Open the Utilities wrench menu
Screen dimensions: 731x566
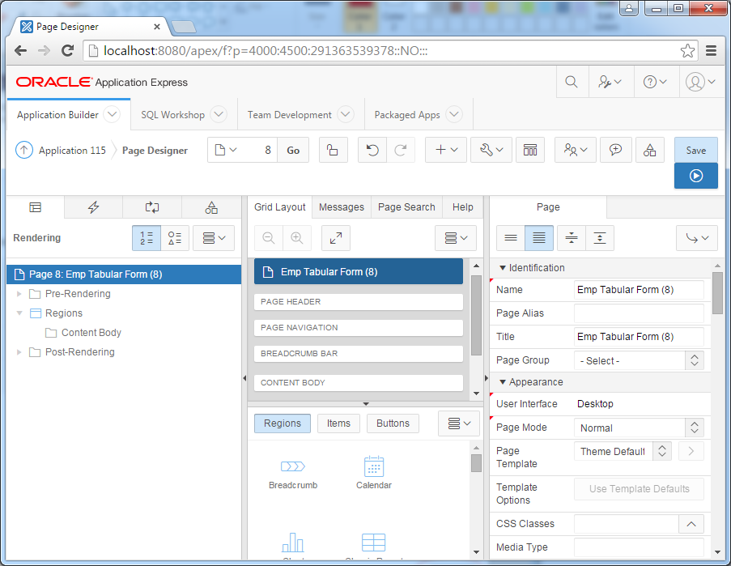[491, 150]
